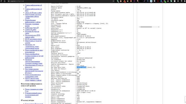Screen dimensions: 186x104
Task: Open link 'Определение системы управления сайтом (CMS)'
Action: (33, 16)
